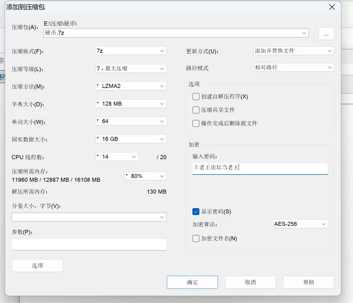Toggle 压缩共享文件 checkbox

pyautogui.click(x=196, y=110)
